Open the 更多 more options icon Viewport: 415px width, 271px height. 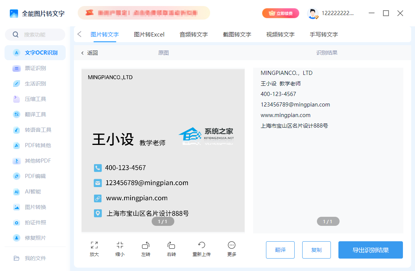tap(232, 245)
